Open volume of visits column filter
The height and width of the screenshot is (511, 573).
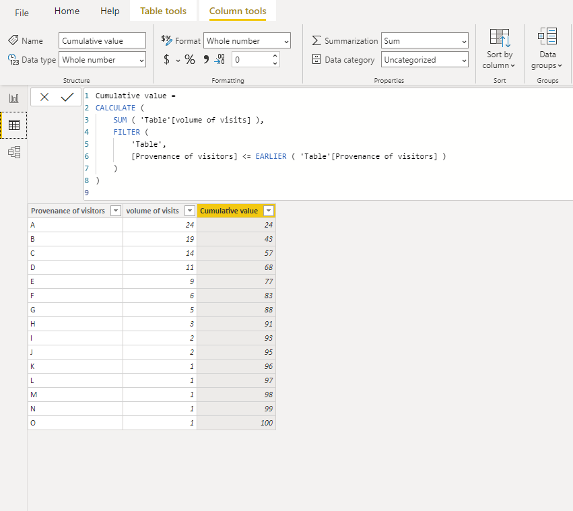pyautogui.click(x=190, y=211)
